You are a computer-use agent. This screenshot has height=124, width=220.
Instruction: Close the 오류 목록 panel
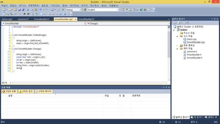click(x=169, y=87)
